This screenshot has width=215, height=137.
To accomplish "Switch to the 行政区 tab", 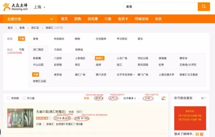I will (x=58, y=49).
